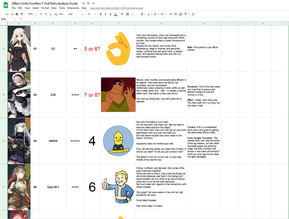
Task: Open the font size dropdown
Action: pyautogui.click(x=92, y=14)
